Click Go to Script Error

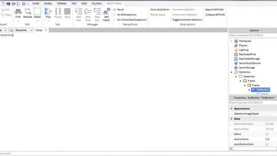click(160, 10)
